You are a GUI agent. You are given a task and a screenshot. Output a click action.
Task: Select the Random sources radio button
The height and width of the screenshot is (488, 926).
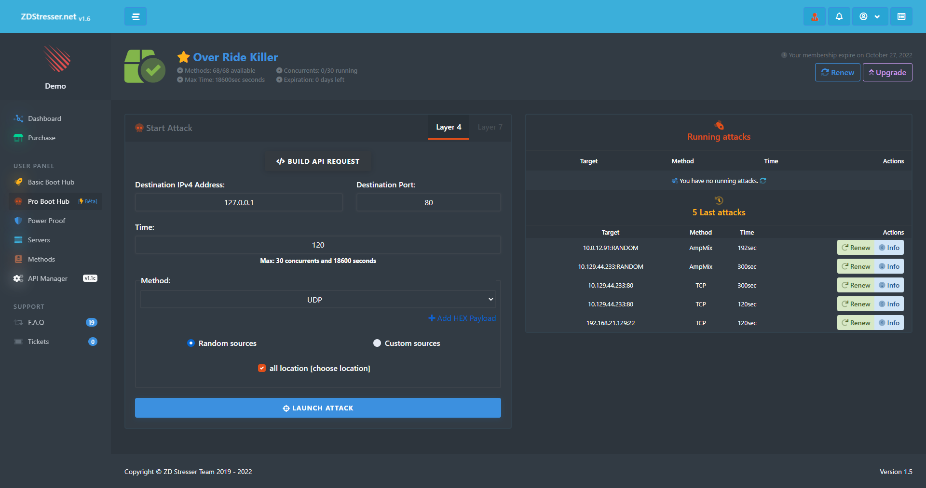(191, 343)
